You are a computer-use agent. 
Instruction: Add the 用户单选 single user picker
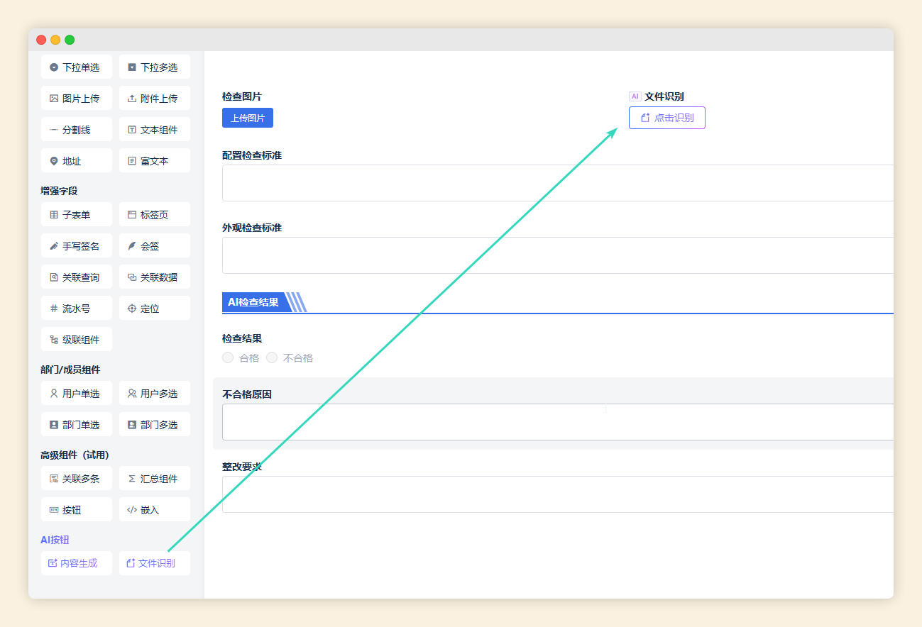[77, 394]
